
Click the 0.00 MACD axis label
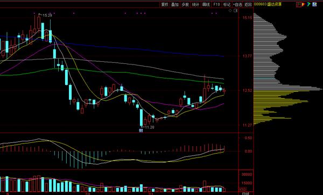click(248, 151)
